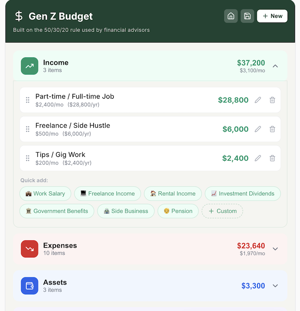
Task: Click the green Income trend icon
Action: (30, 66)
